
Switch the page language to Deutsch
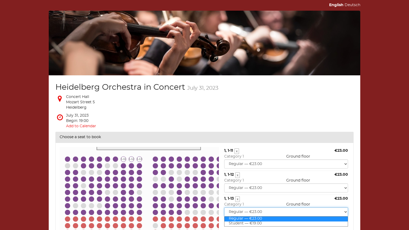click(x=352, y=5)
